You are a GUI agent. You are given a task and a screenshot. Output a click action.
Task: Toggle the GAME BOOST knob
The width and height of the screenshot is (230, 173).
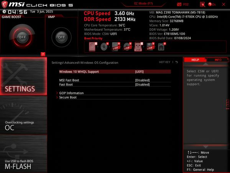[x=22, y=37]
